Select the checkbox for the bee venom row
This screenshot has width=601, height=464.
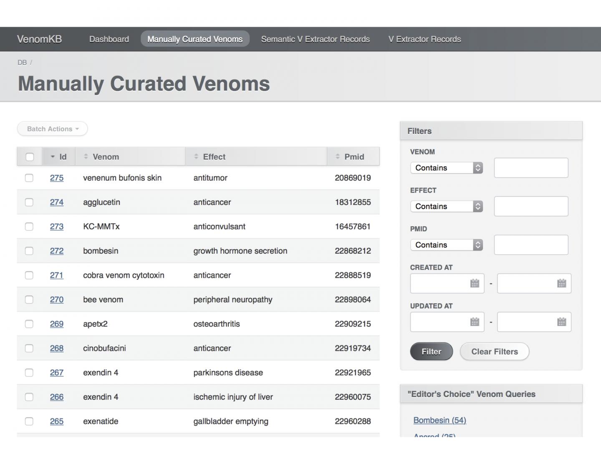[29, 300]
